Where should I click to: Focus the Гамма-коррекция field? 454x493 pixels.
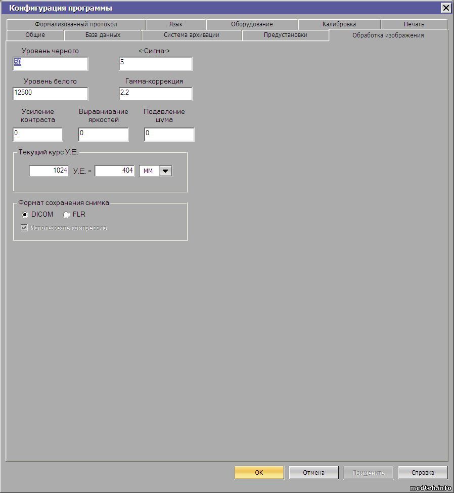pos(155,94)
